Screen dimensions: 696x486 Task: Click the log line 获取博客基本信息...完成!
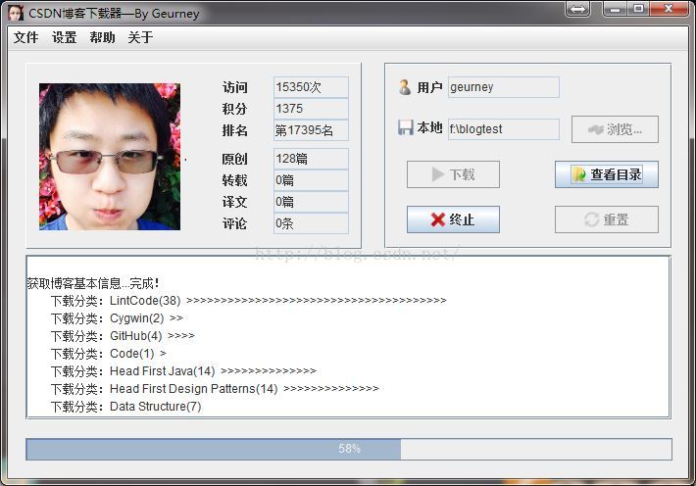pyautogui.click(x=93, y=283)
